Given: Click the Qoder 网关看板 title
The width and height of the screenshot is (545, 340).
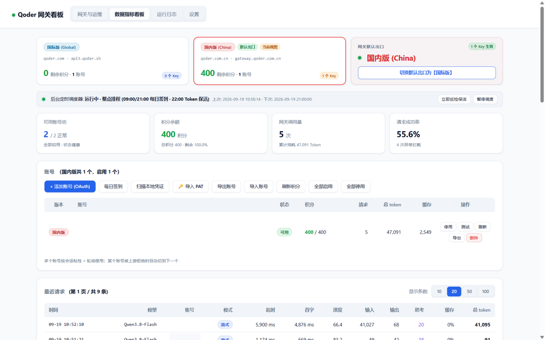Looking at the screenshot, I should [x=40, y=15].
